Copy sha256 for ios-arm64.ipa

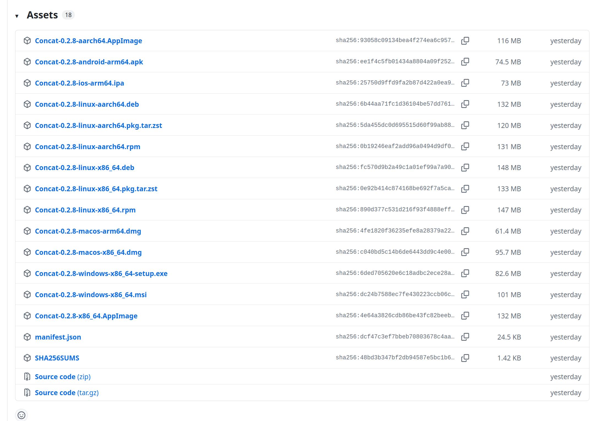[465, 83]
